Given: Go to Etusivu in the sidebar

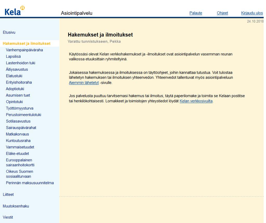Looking at the screenshot, I should (x=9, y=32).
